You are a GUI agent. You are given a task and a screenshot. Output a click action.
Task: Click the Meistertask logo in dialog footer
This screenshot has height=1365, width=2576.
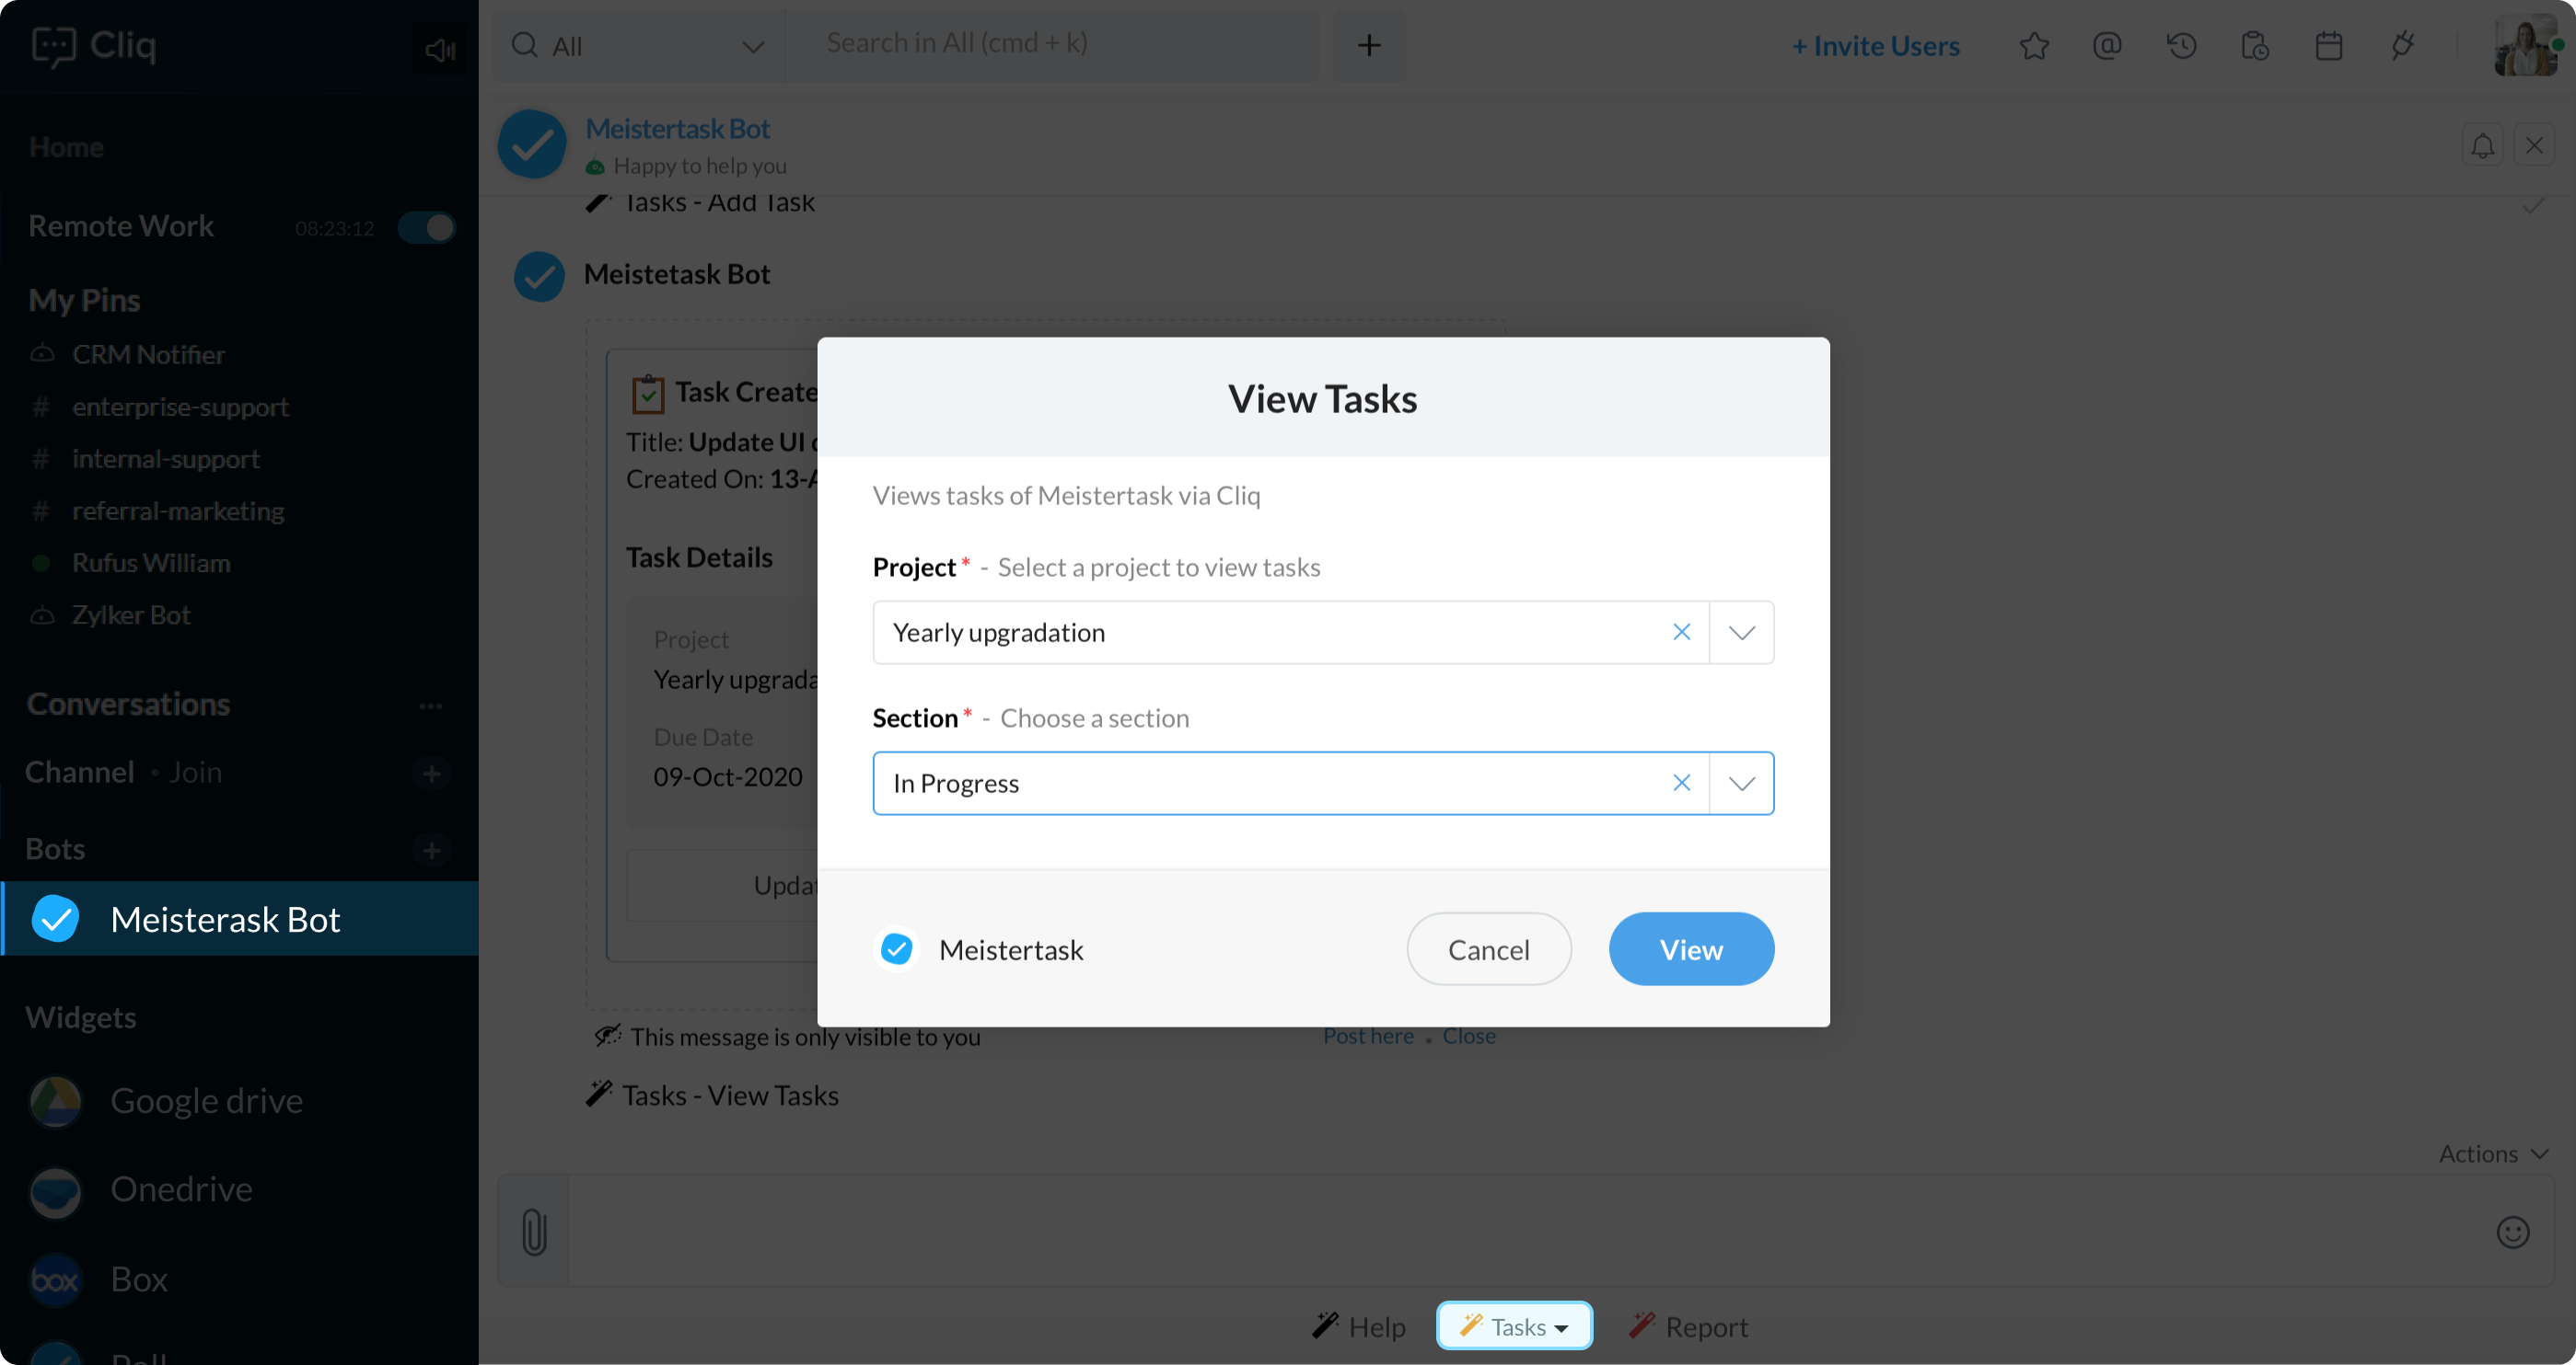tap(896, 948)
